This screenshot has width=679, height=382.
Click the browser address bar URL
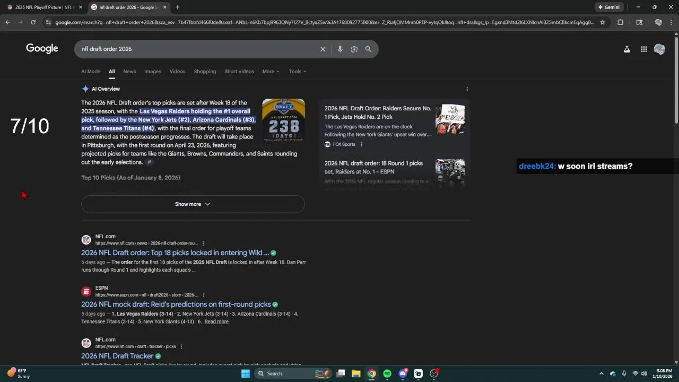(x=325, y=22)
